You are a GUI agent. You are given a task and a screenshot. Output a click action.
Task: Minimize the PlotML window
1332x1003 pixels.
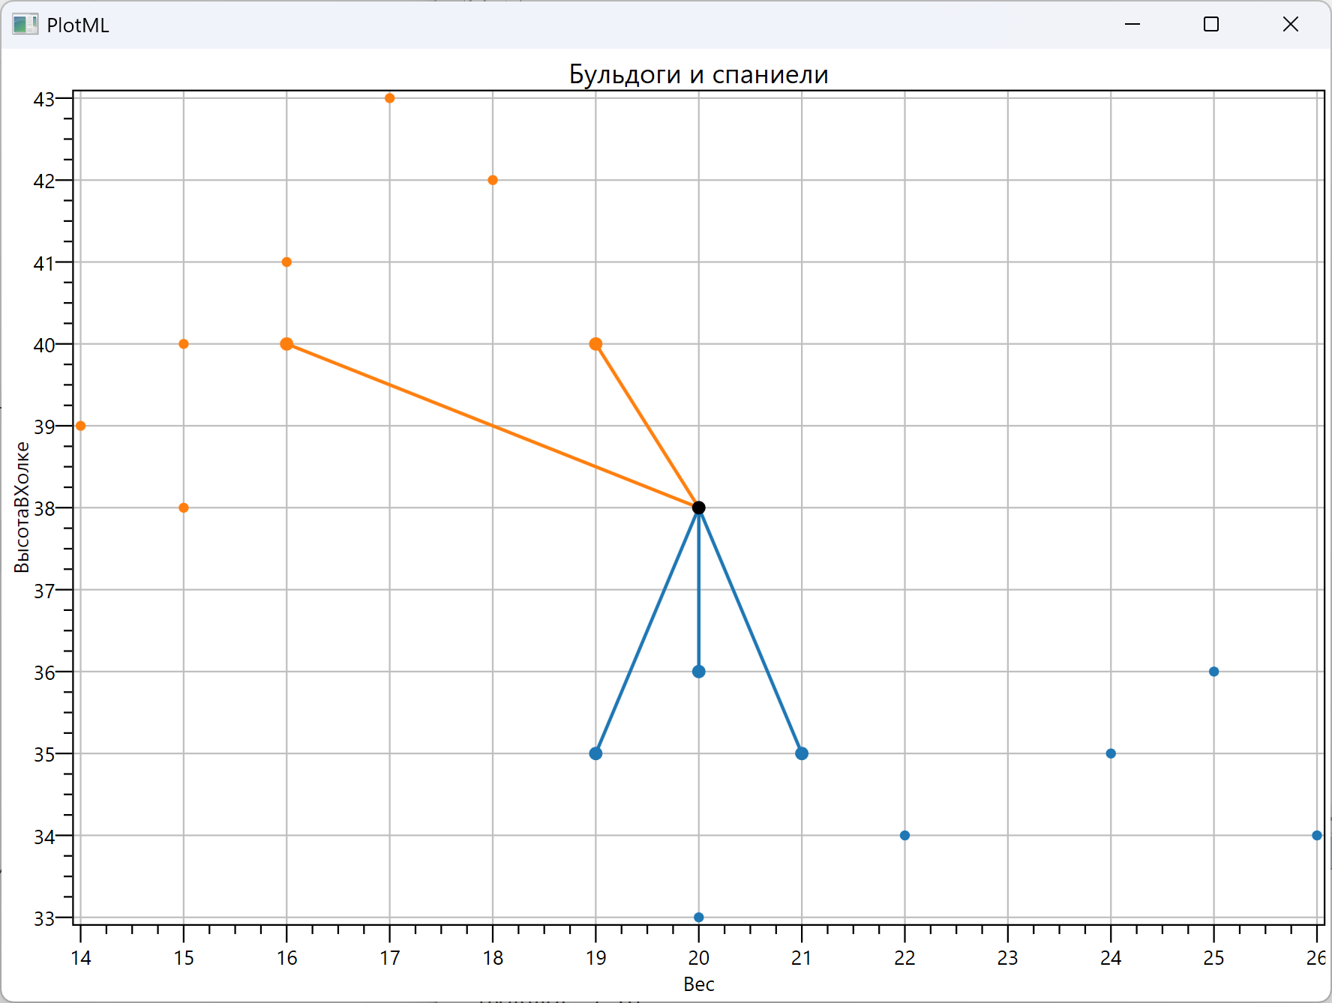point(1132,25)
